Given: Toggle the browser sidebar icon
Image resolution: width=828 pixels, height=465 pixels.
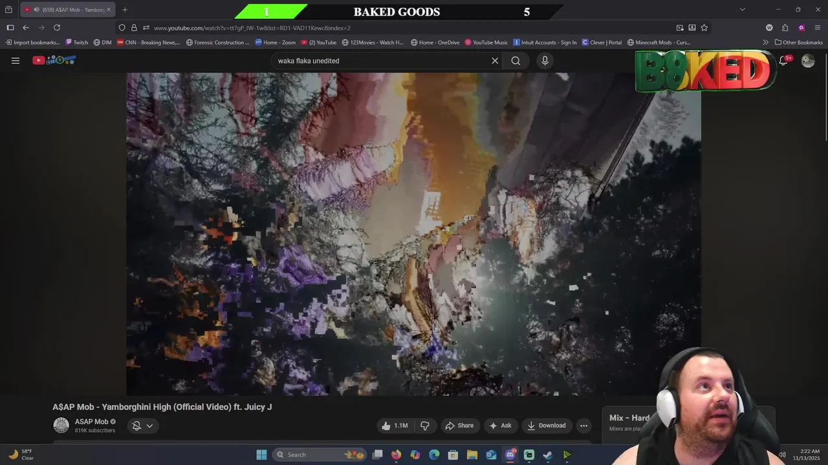Looking at the screenshot, I should point(10,28).
